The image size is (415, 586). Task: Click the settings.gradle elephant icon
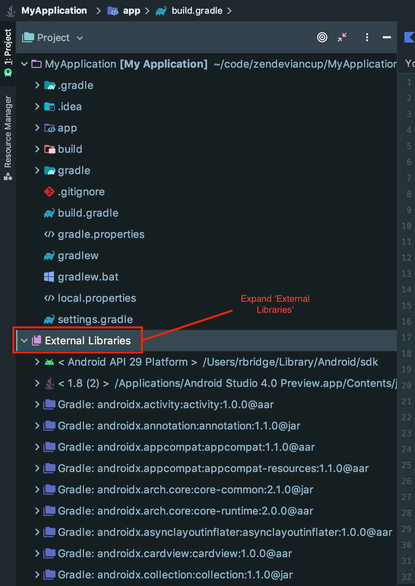point(49,319)
